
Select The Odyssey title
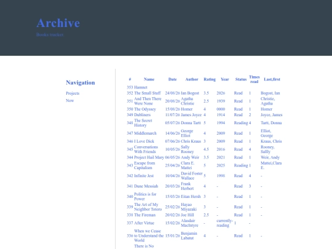(x=145, y=109)
